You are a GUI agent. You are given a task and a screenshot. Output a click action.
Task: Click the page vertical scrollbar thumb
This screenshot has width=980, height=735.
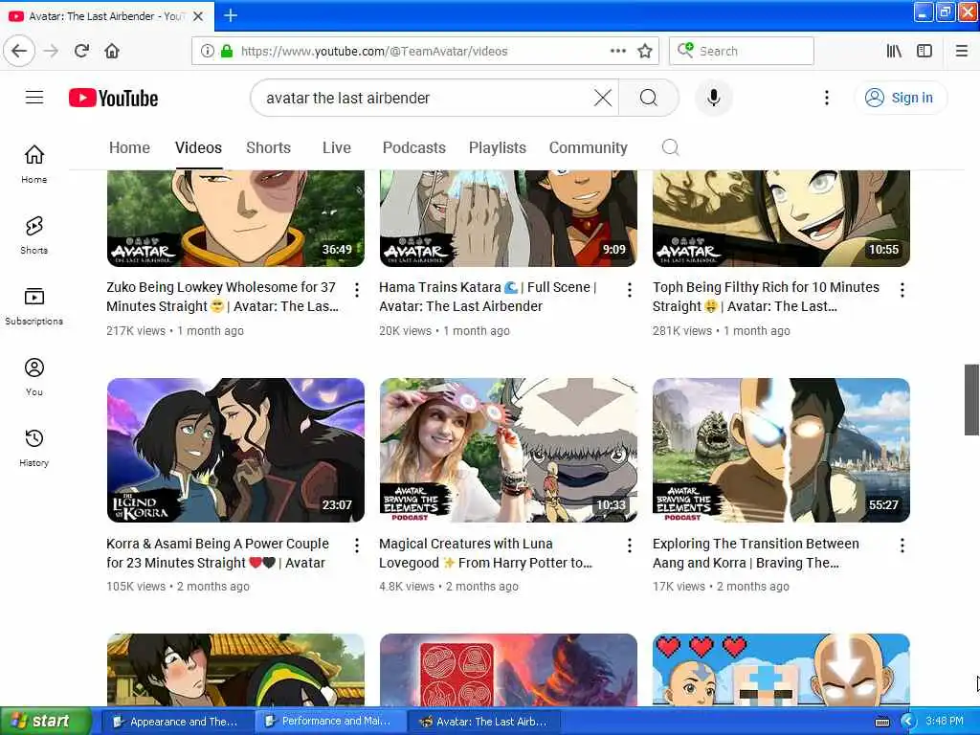pyautogui.click(x=971, y=399)
